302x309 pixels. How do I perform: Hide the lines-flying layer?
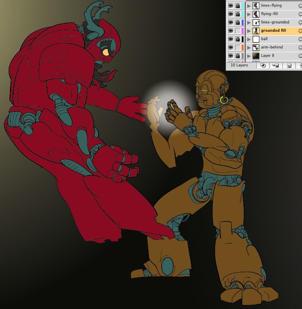pyautogui.click(x=230, y=6)
